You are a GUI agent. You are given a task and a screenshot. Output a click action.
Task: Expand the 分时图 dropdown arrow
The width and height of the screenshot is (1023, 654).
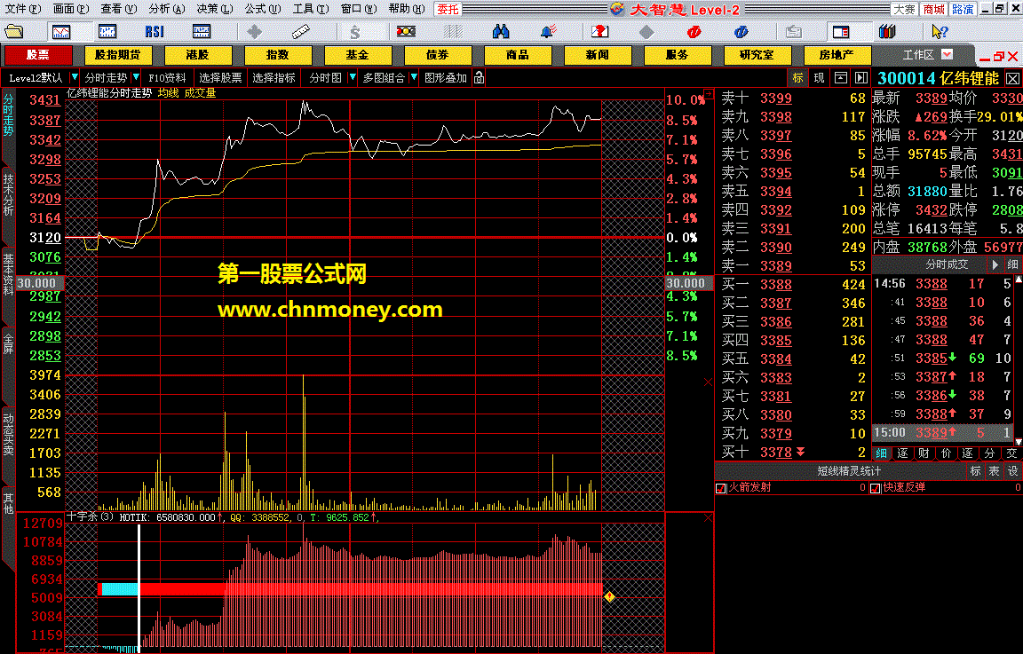click(353, 77)
